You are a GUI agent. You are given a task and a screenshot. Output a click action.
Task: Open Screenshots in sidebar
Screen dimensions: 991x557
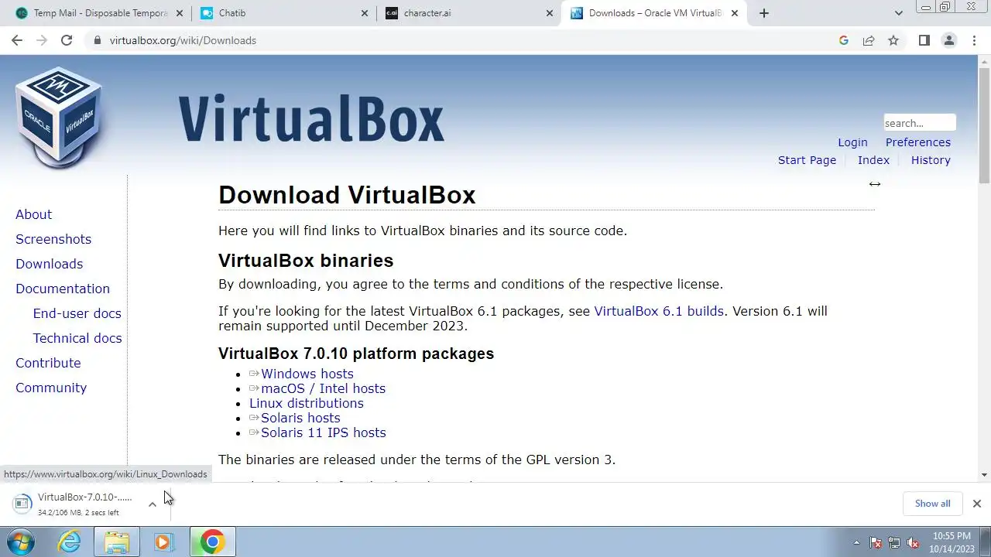click(53, 239)
